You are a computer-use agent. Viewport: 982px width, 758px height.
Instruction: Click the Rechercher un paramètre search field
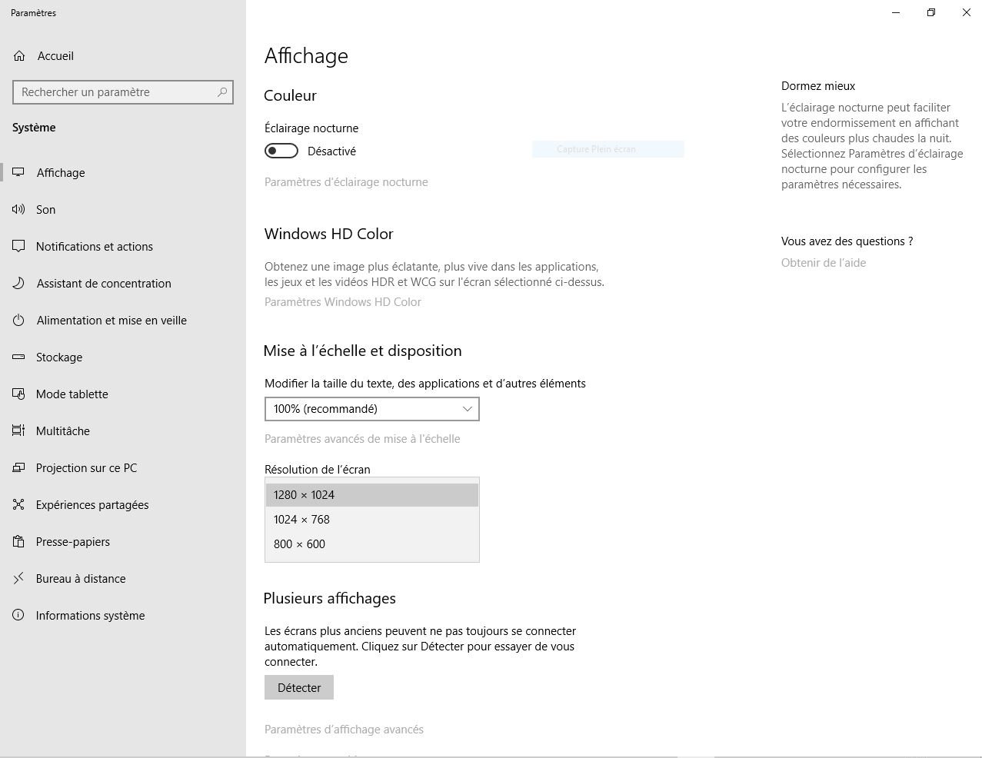(115, 92)
